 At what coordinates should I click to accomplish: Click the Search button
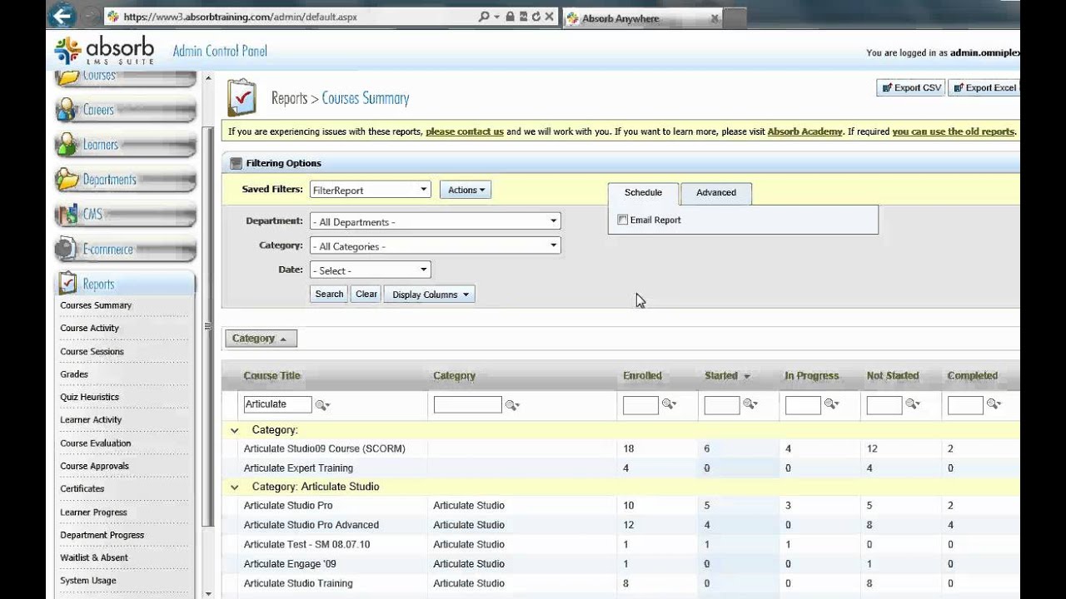329,294
